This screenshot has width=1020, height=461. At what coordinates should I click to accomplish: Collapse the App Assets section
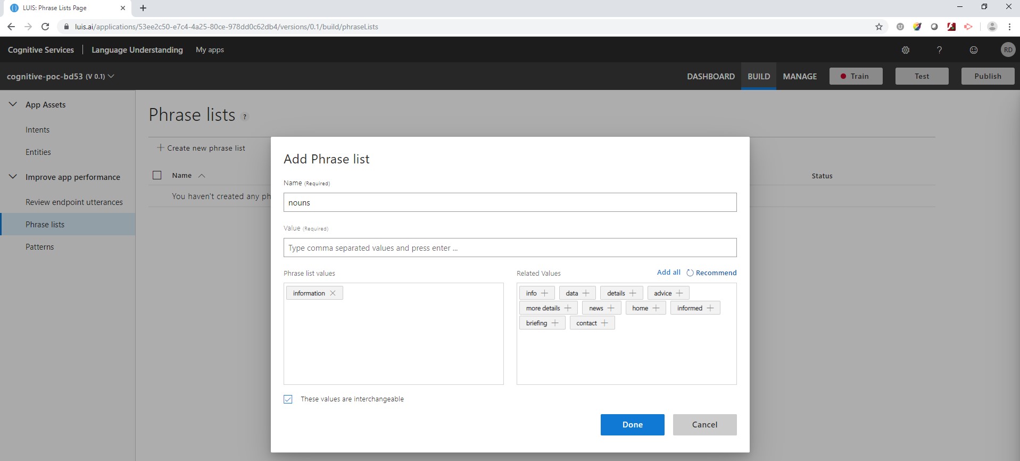(13, 104)
